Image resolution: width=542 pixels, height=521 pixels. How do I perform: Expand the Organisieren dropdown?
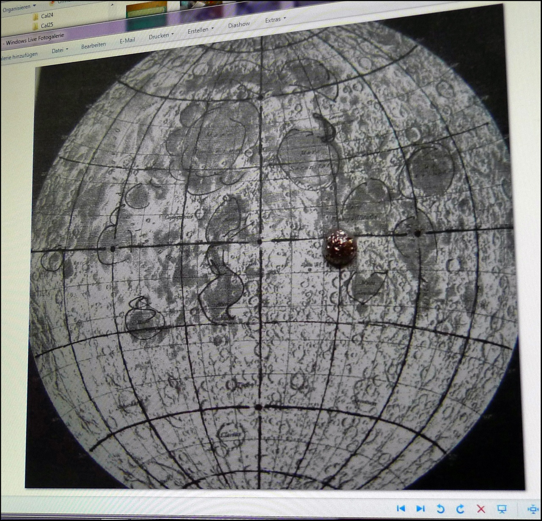point(19,8)
